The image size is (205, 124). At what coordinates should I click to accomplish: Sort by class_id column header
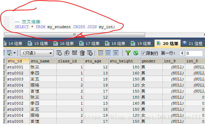70,61
